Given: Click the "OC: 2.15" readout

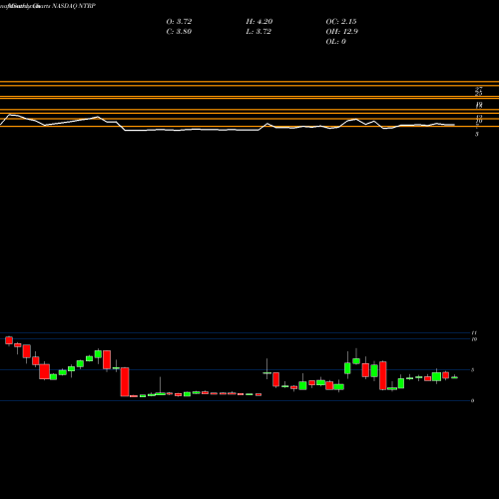Looking at the screenshot, I should [341, 22].
